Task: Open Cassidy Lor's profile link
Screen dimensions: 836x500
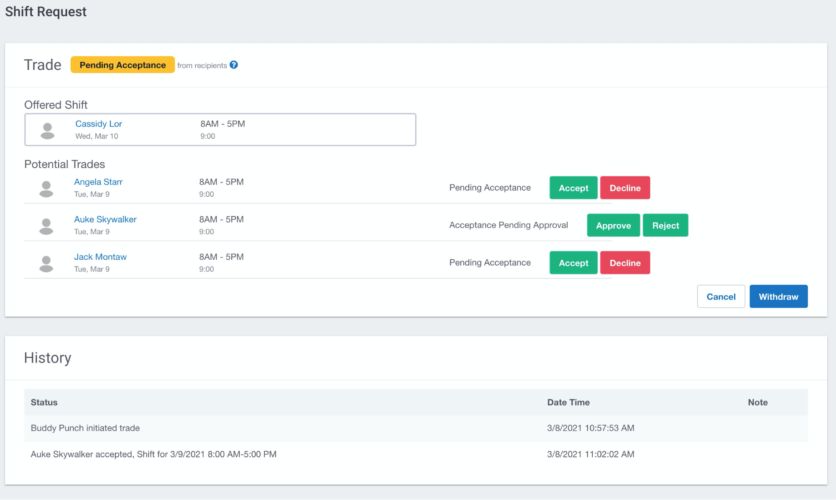Action: (x=98, y=124)
